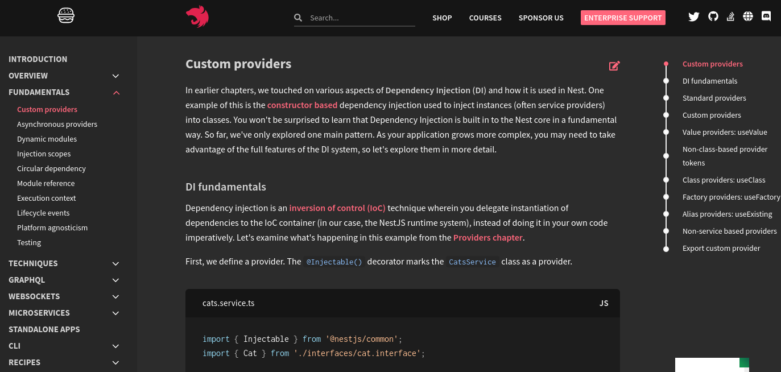Follow the Providers chapter link
The height and width of the screenshot is (372, 781).
point(488,237)
